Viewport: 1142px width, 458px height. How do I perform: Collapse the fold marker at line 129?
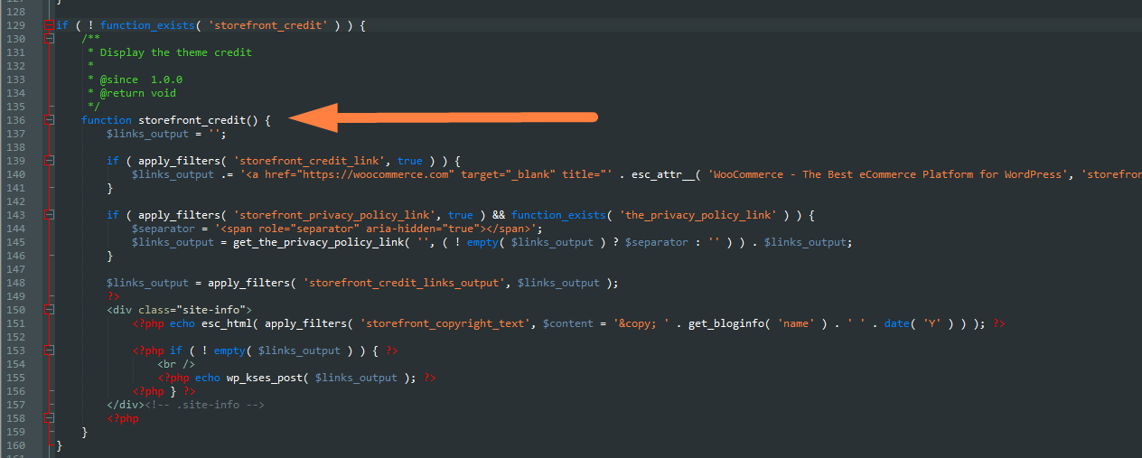click(48, 25)
